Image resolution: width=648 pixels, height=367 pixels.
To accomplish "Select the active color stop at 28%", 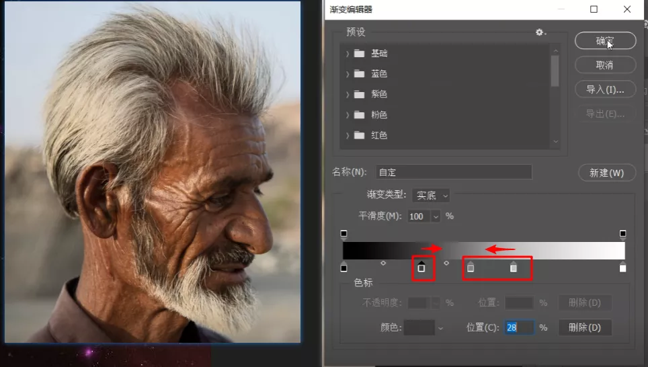I will pyautogui.click(x=421, y=267).
